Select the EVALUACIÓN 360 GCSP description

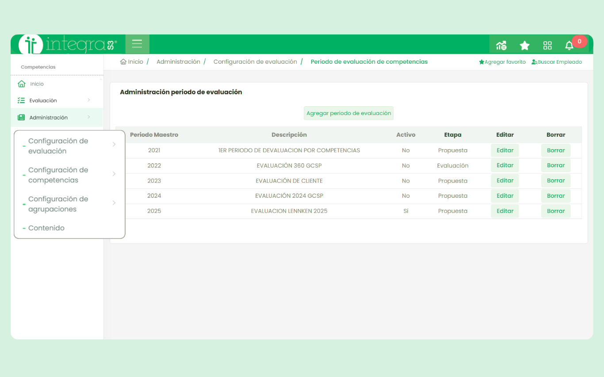pos(289,166)
